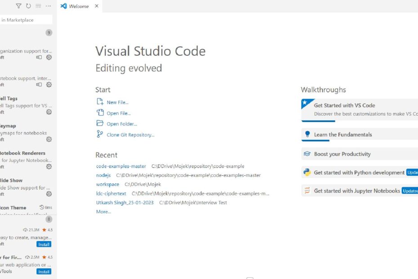The height and width of the screenshot is (279, 418).
Task: Close the Welcome tab
Action: [97, 6]
